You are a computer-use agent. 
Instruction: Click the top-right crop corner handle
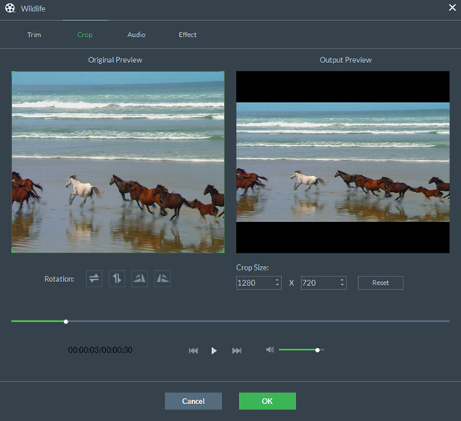pyautogui.click(x=224, y=72)
